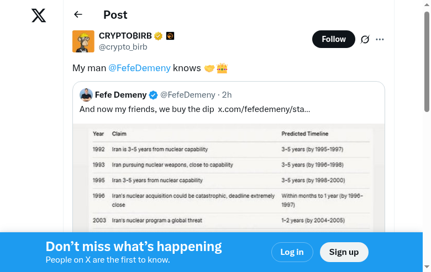
Task: Click the affiliate badge beside CRYPTOBIRB's name
Action: pyautogui.click(x=170, y=36)
